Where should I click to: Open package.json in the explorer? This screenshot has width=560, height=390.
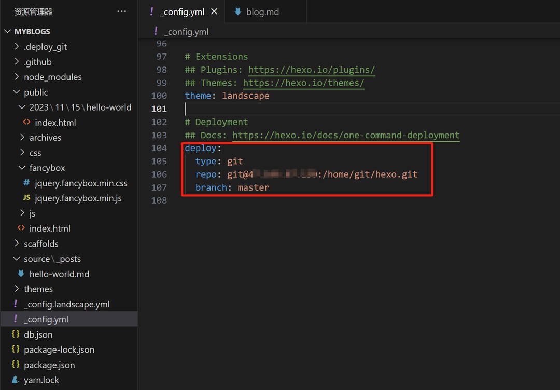click(x=49, y=365)
